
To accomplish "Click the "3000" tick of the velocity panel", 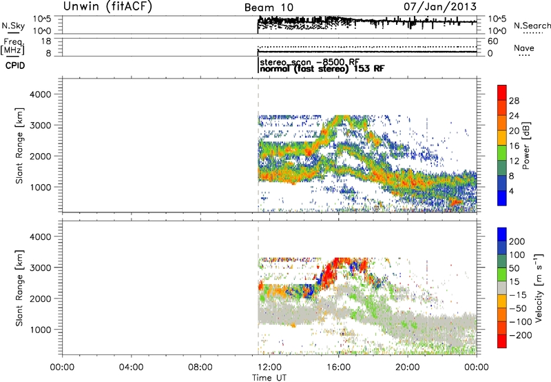I will (x=41, y=268).
